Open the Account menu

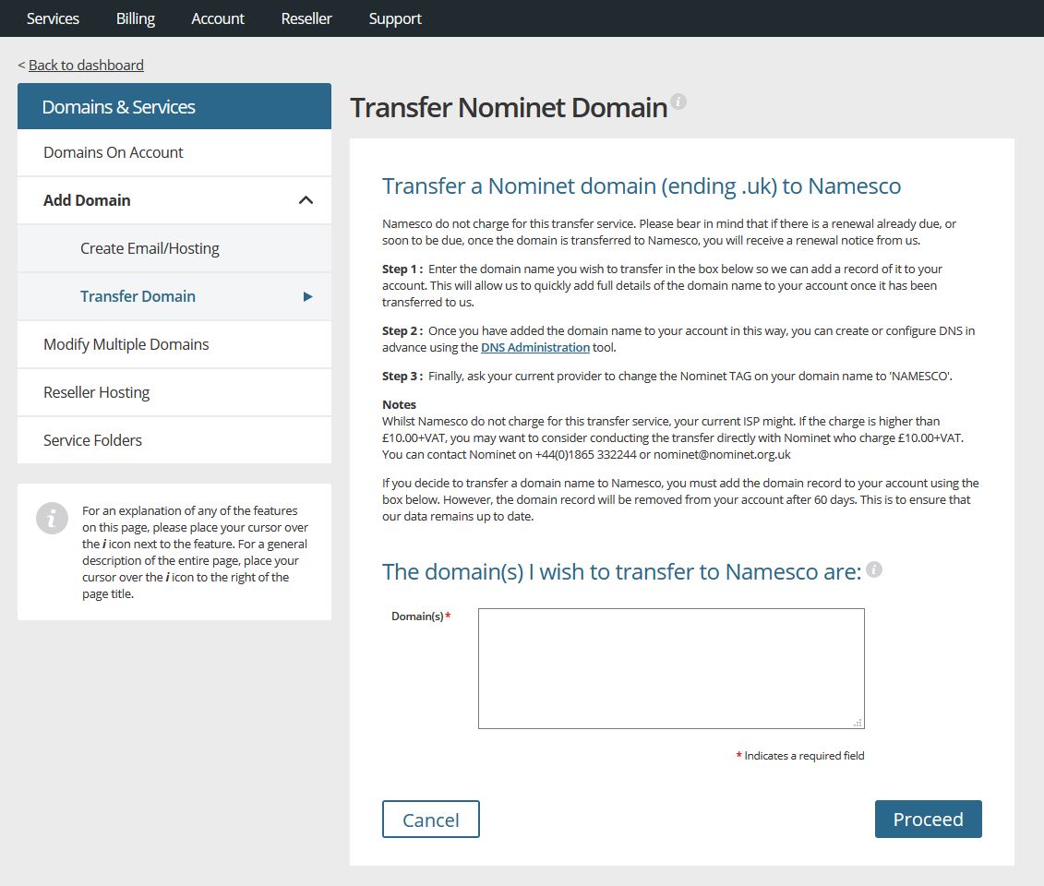pos(218,18)
